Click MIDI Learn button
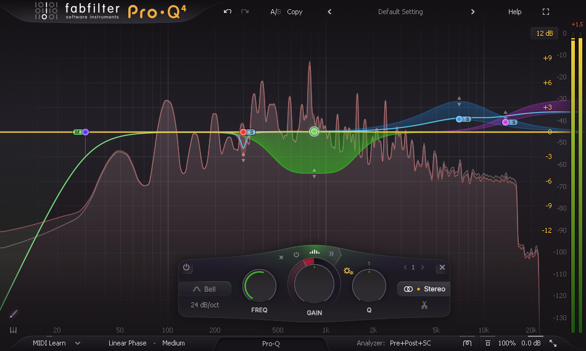 (49, 343)
